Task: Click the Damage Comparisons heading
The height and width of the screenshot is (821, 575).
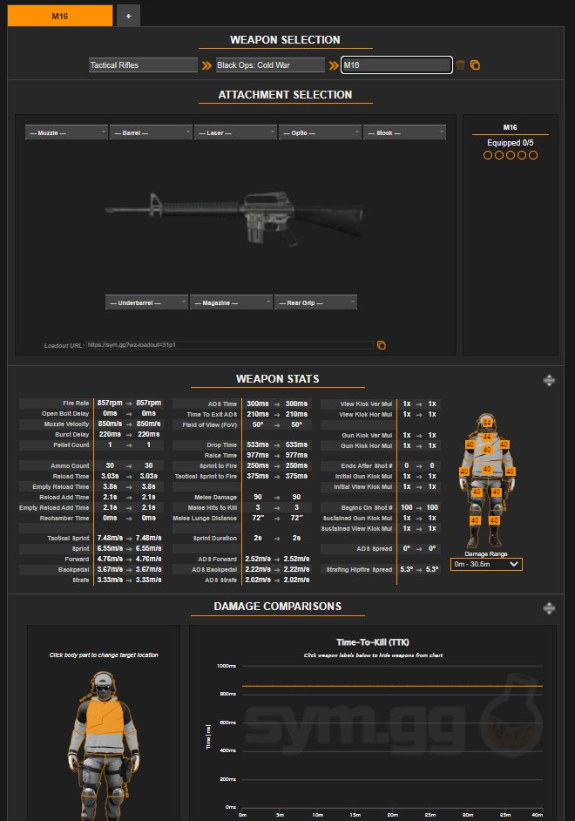Action: click(x=277, y=607)
